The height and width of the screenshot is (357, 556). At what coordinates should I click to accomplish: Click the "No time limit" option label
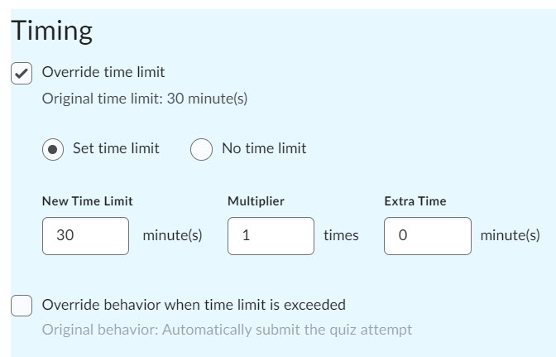pos(264,148)
